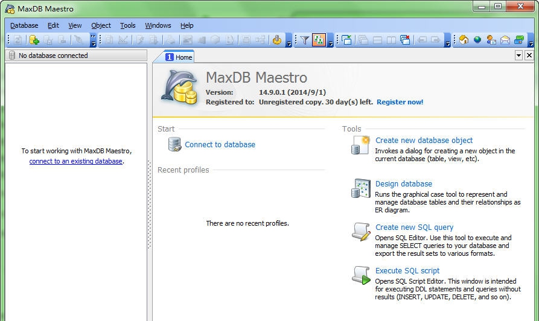539x321 pixels.
Task: Open the overflow arrow after the Options gear icon
Action: tap(289, 40)
